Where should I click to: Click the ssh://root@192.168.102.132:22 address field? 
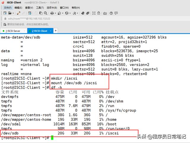click(x=29, y=19)
